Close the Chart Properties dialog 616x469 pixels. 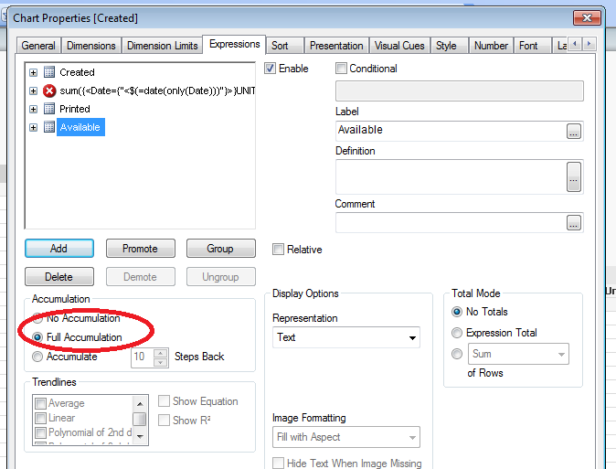tap(587, 17)
